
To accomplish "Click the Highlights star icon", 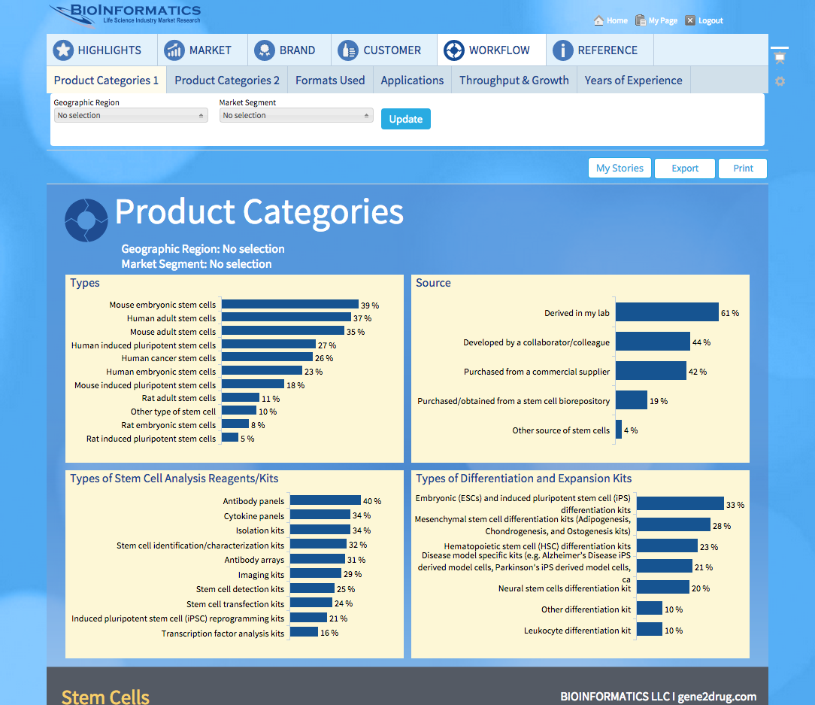I will (63, 50).
